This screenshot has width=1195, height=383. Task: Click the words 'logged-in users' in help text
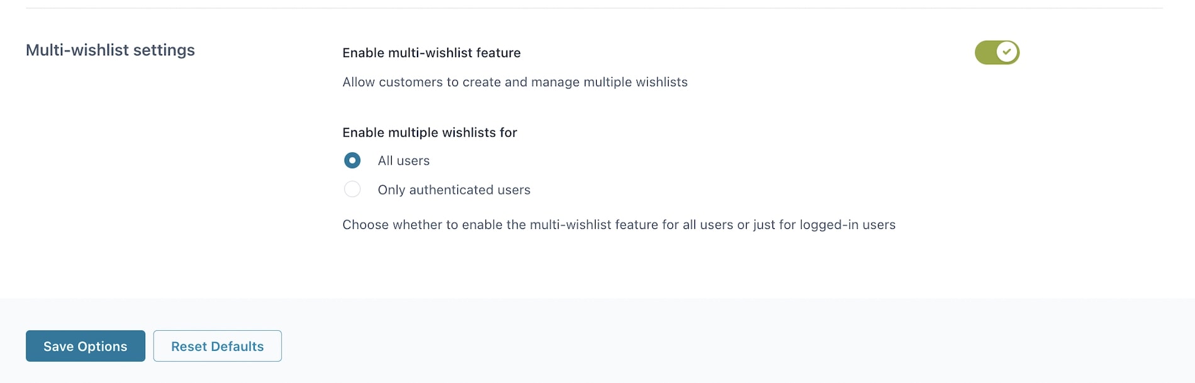pyautogui.click(x=847, y=225)
